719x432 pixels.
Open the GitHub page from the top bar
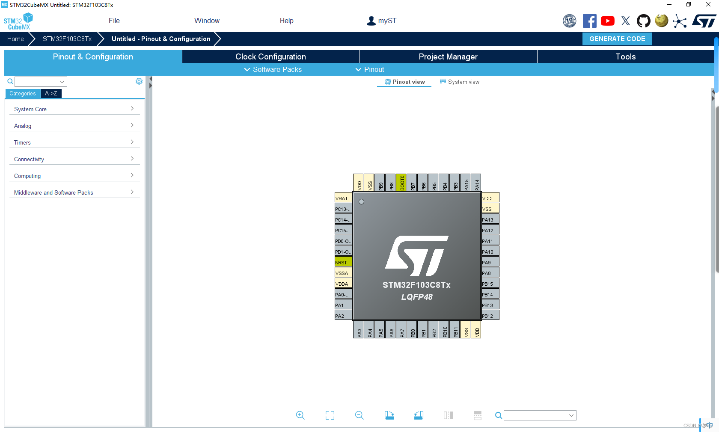[643, 21]
